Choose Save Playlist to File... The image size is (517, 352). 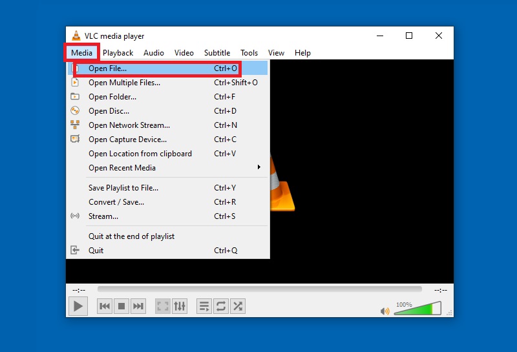168,187
